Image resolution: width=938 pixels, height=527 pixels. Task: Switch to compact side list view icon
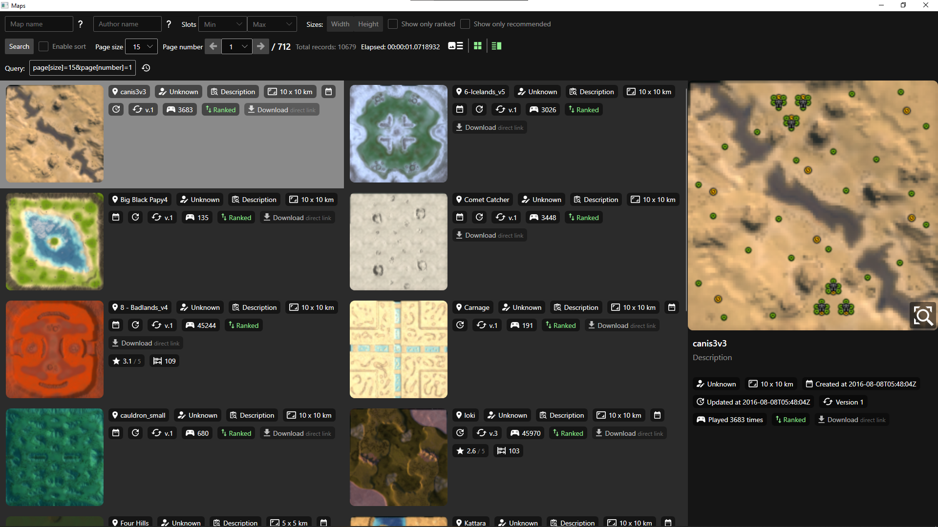point(496,46)
